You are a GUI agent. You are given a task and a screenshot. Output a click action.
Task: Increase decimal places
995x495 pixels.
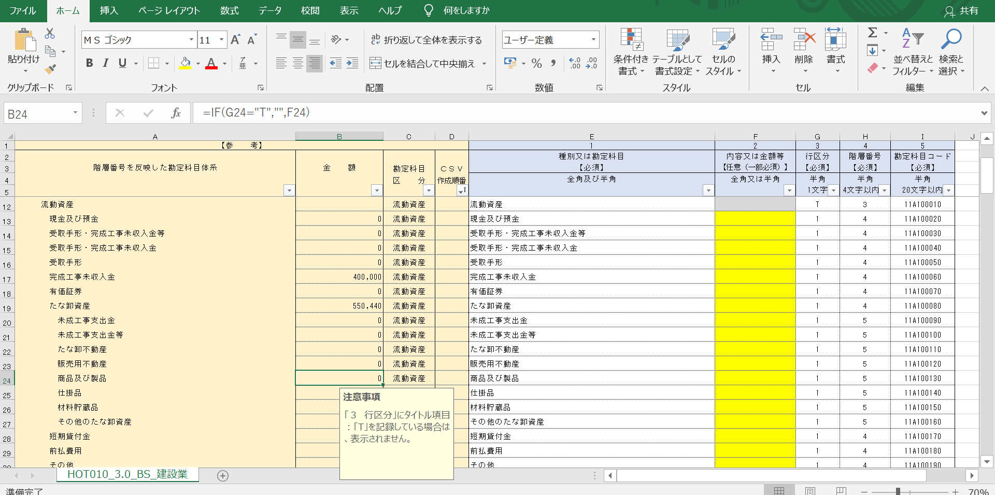coord(575,63)
